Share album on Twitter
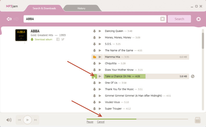This screenshot has width=206, height=127. [x=63, y=39]
